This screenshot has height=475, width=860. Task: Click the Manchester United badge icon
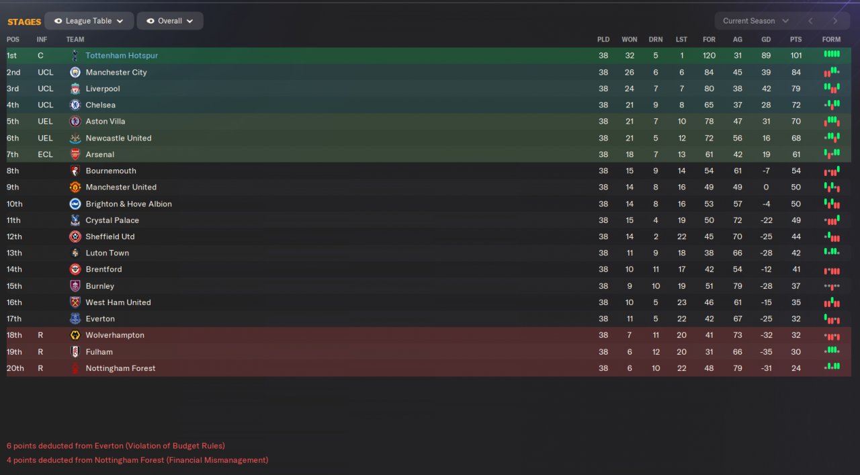pos(75,187)
